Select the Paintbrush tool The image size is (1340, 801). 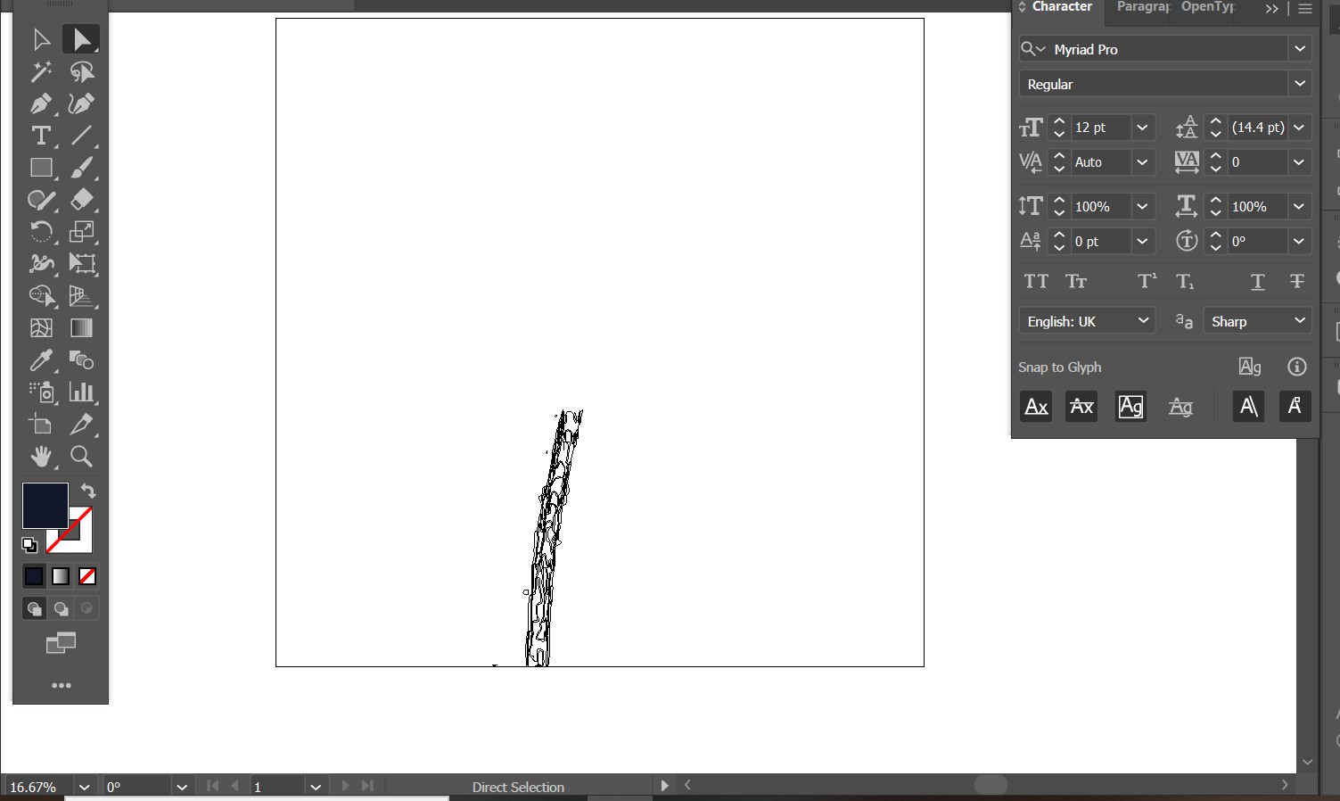(82, 168)
